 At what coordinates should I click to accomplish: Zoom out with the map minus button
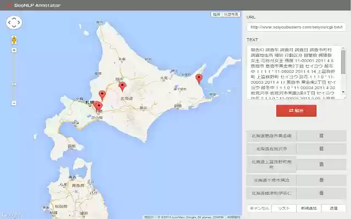coord(14,103)
